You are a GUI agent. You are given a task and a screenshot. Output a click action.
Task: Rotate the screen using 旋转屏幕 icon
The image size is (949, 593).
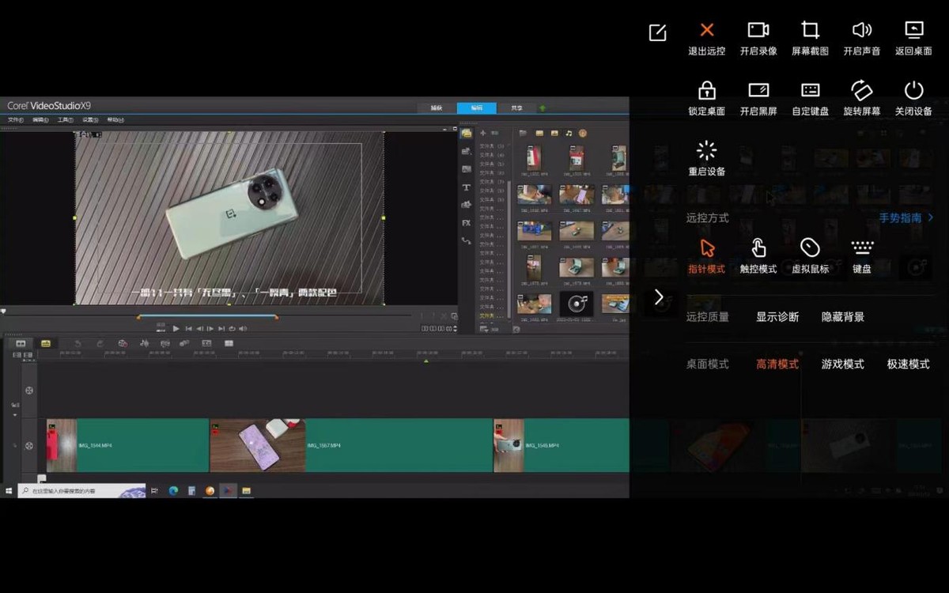[x=861, y=90]
